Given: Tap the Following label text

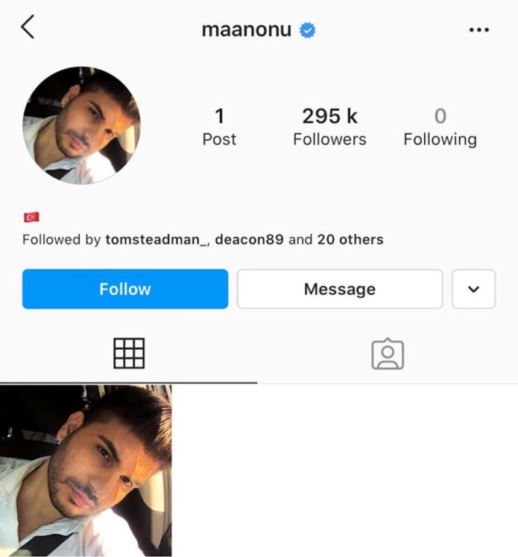Looking at the screenshot, I should pos(440,139).
